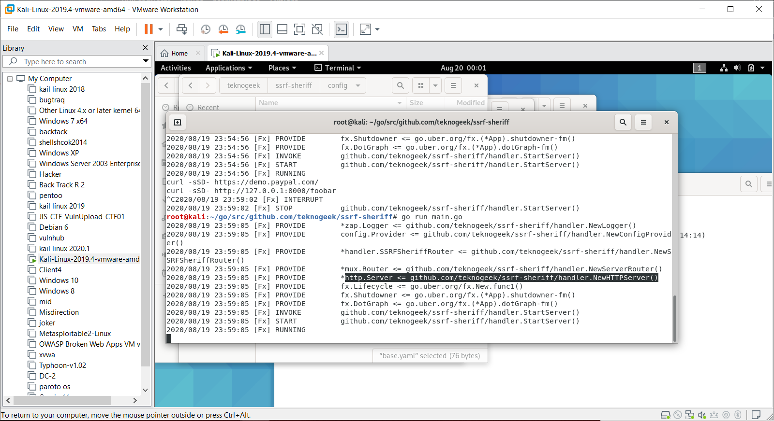Open the Places menu in Kali
The height and width of the screenshot is (421, 774).
283,68
